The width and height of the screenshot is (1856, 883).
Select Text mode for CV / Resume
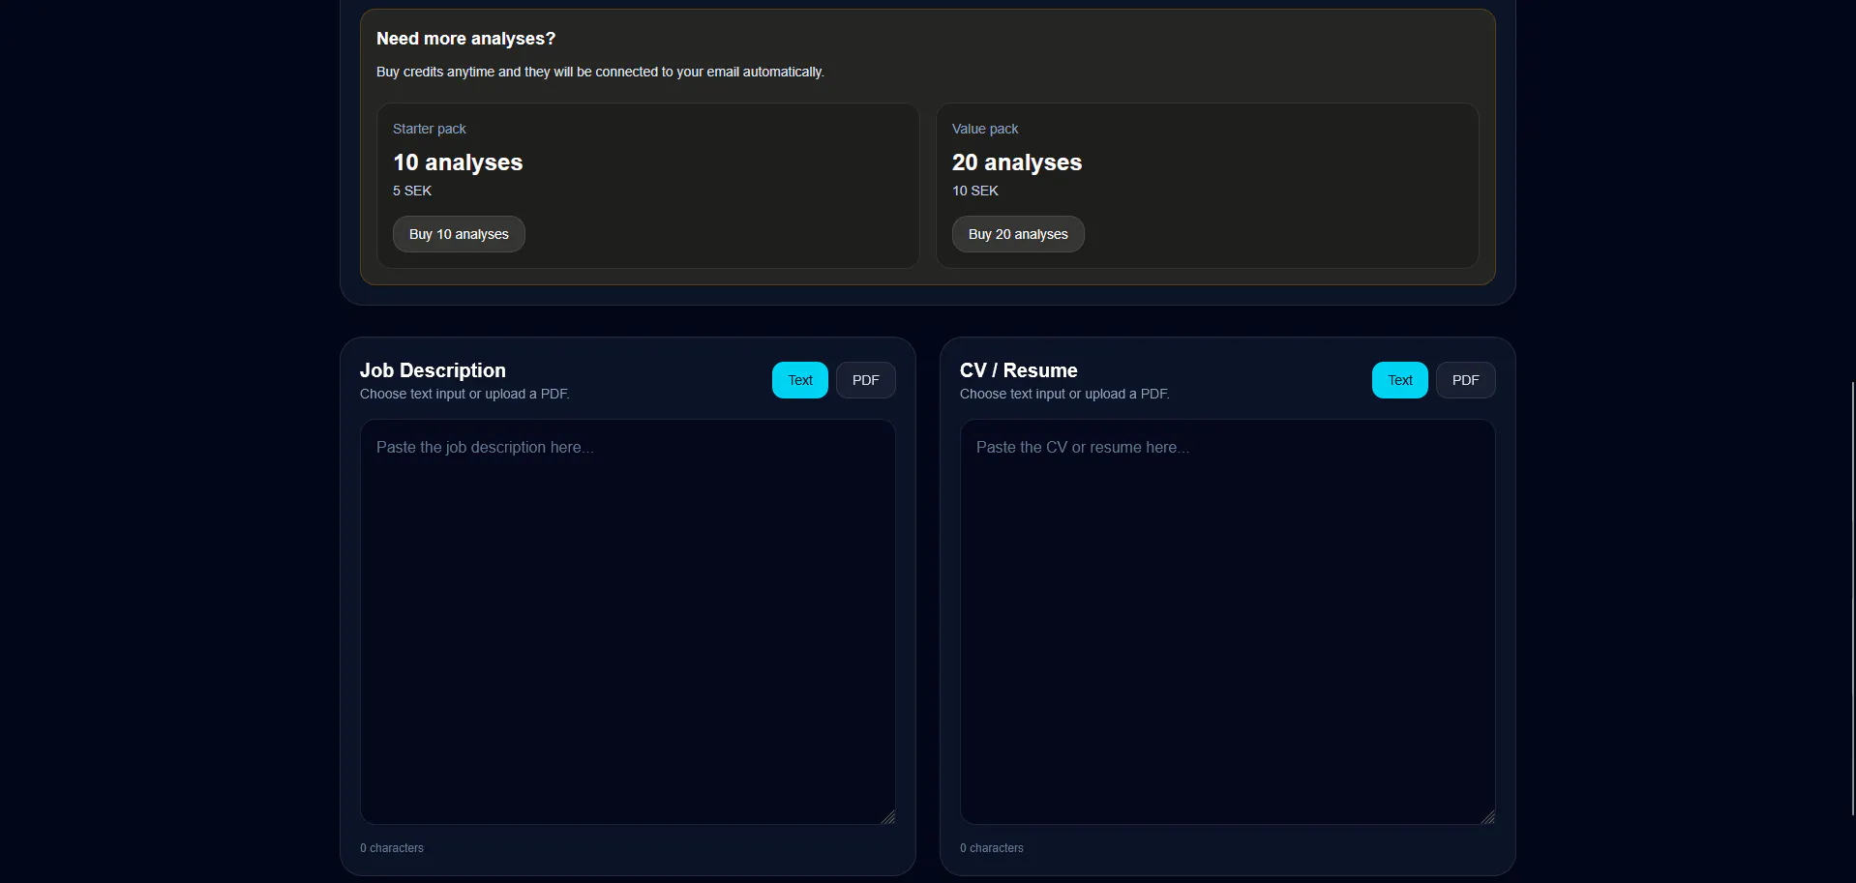click(1400, 380)
